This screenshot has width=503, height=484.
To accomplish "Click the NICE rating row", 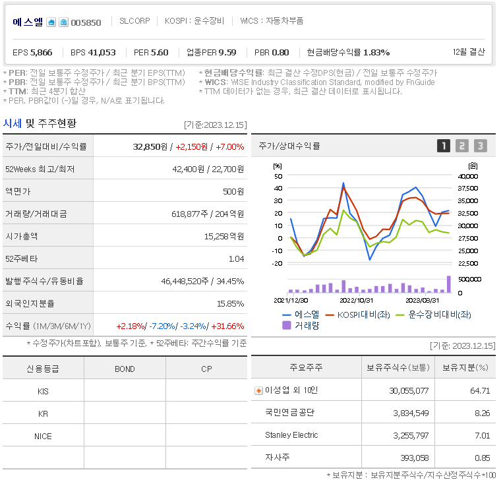I will tap(125, 436).
